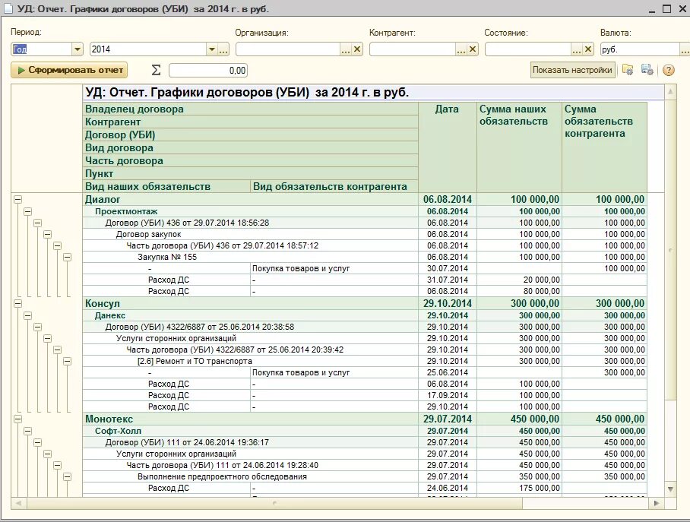Collapse Выполнение предпроектного обследования group

(x=68, y=476)
